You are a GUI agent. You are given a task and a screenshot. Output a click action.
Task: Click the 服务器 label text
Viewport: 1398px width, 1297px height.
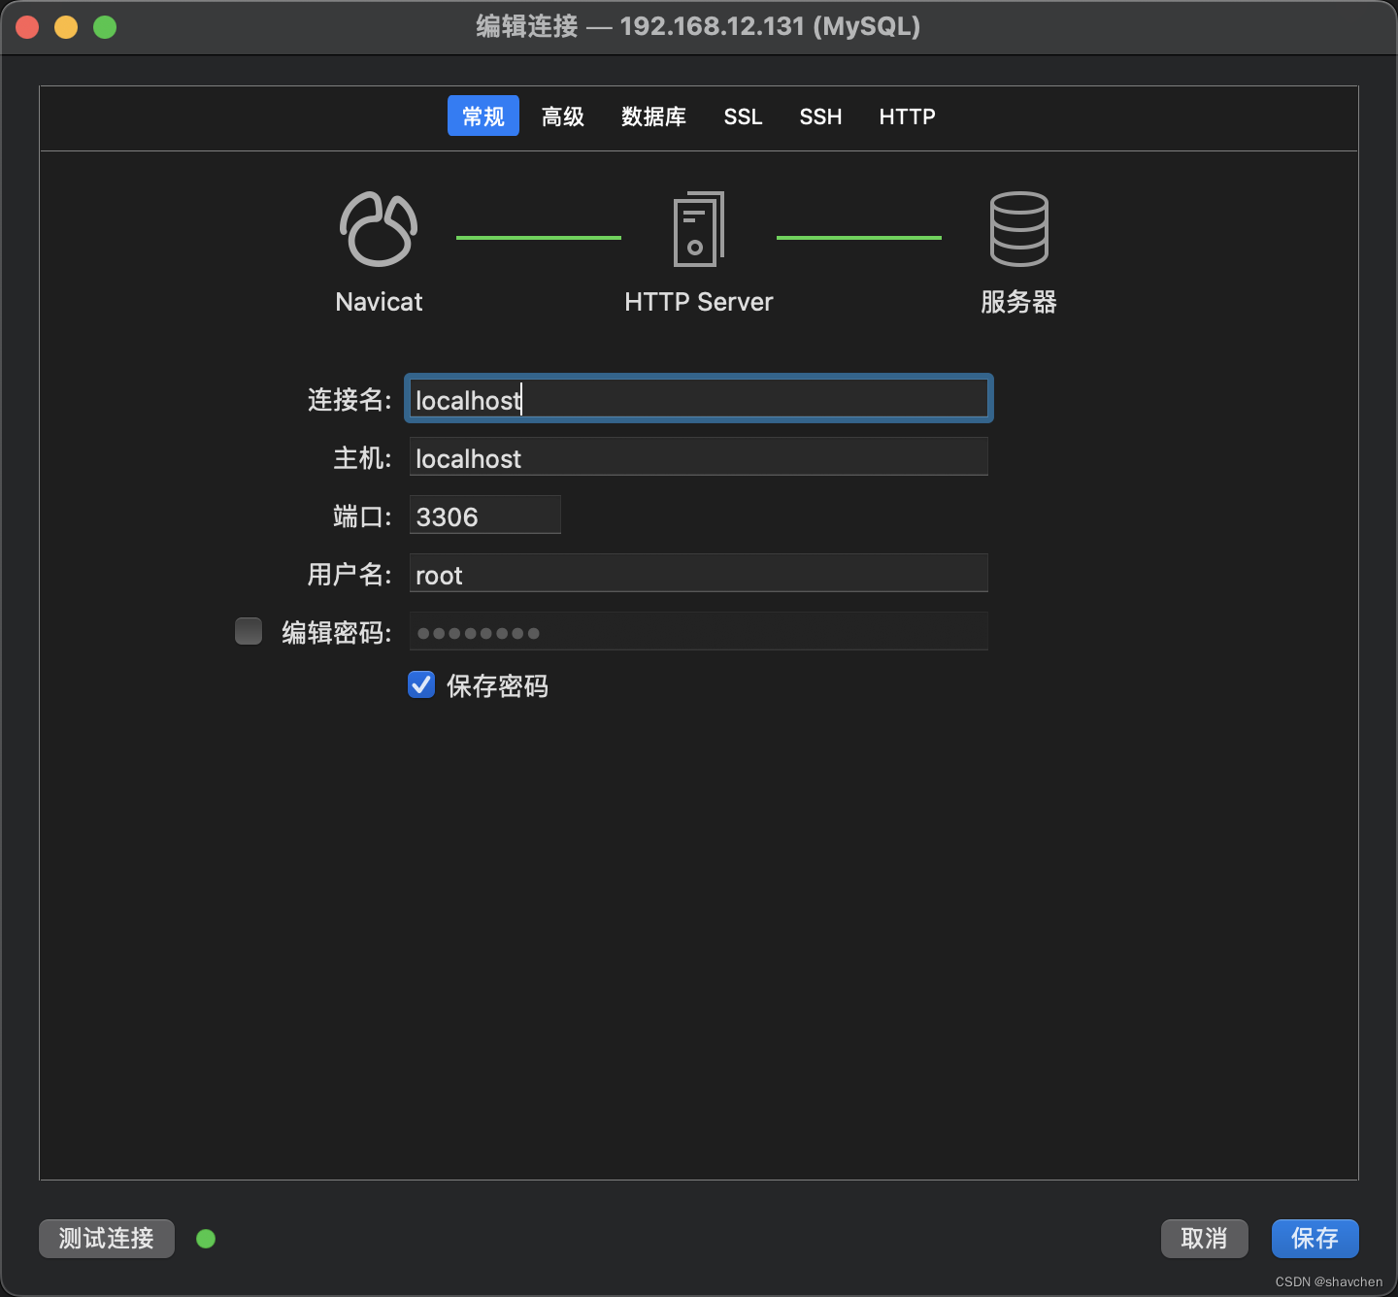[x=1018, y=302]
